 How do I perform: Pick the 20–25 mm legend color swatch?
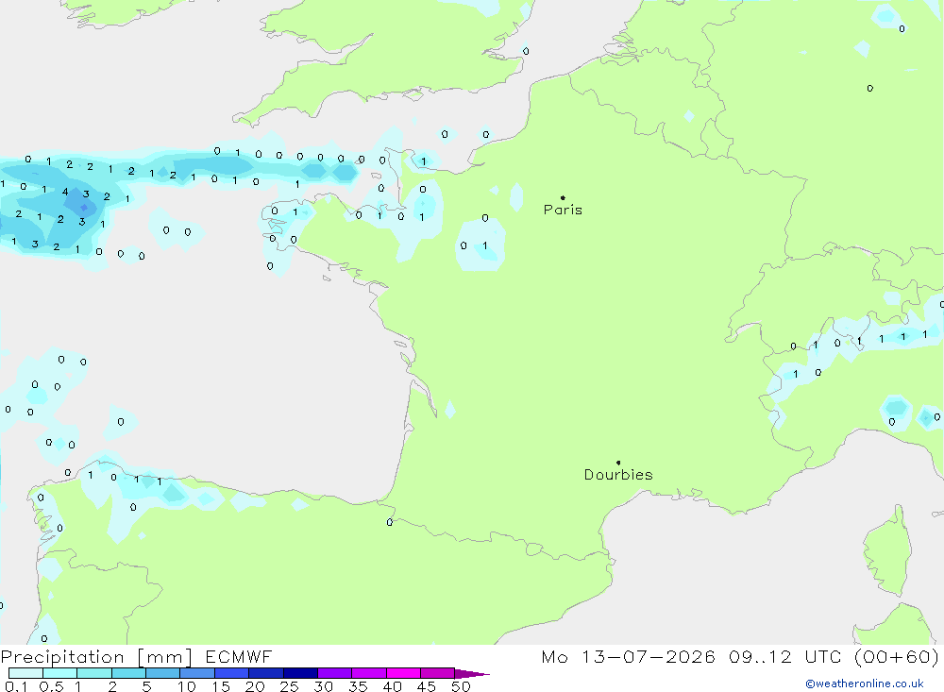266,673
